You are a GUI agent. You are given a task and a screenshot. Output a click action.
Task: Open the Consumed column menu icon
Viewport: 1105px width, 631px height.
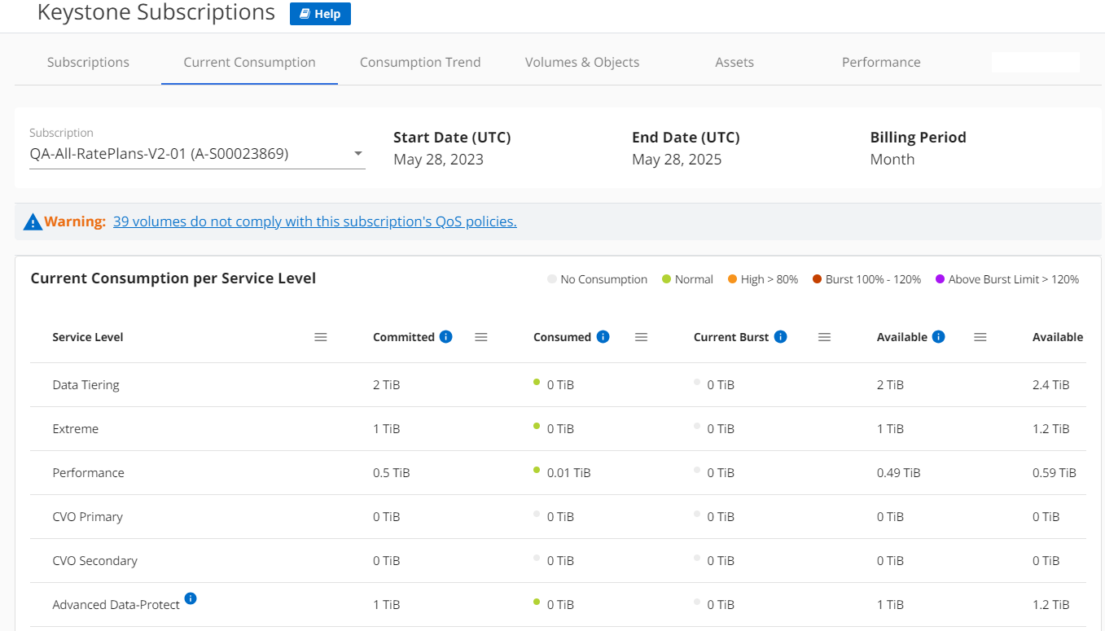641,337
